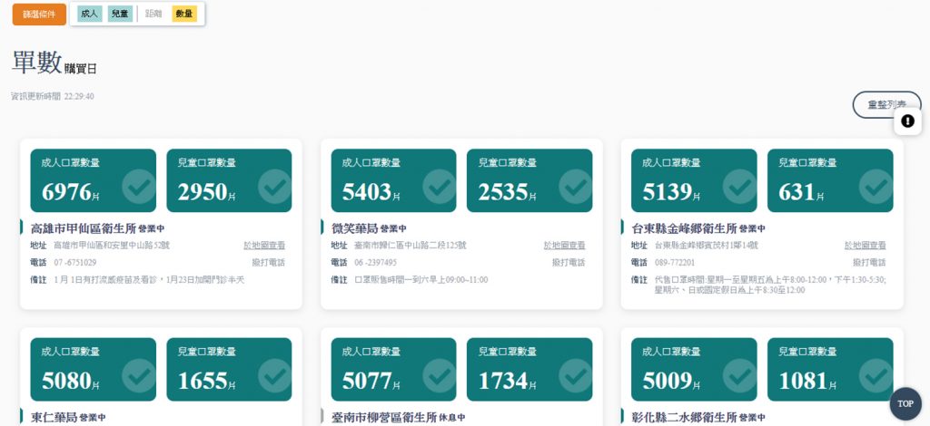Sort results by 數量 quantity
Viewport: 930px width, 426px height.
tap(184, 14)
